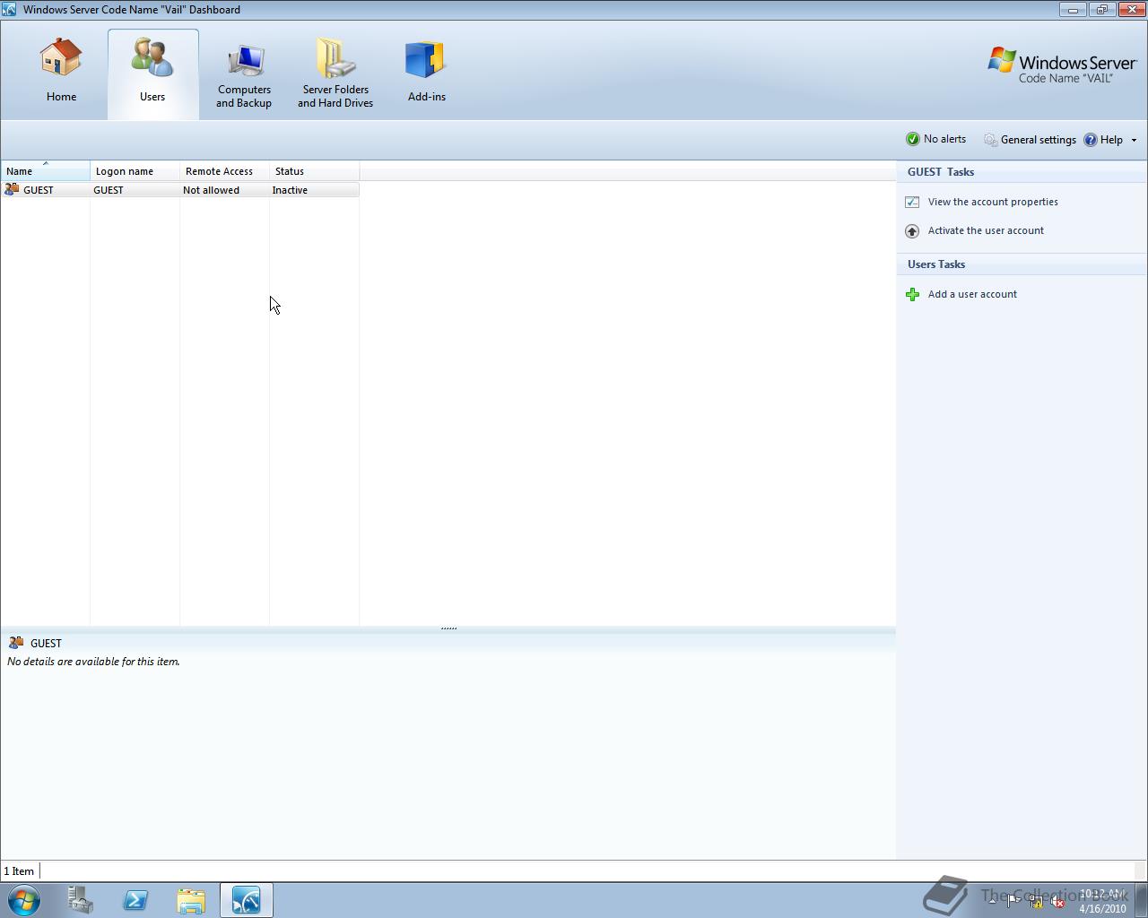Select the GUEST user row

tap(179, 190)
